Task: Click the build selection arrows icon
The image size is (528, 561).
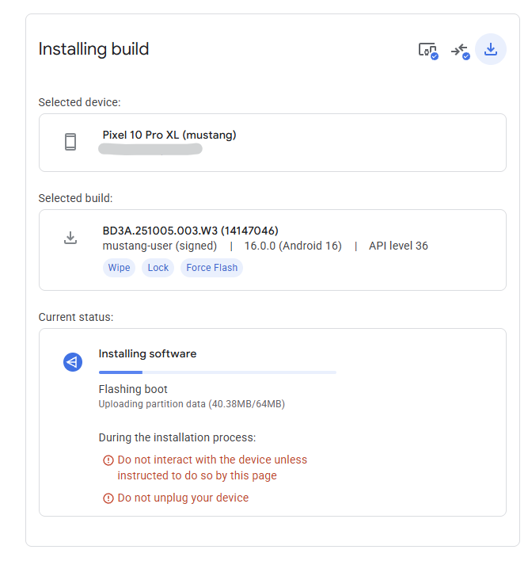Action: (x=460, y=50)
